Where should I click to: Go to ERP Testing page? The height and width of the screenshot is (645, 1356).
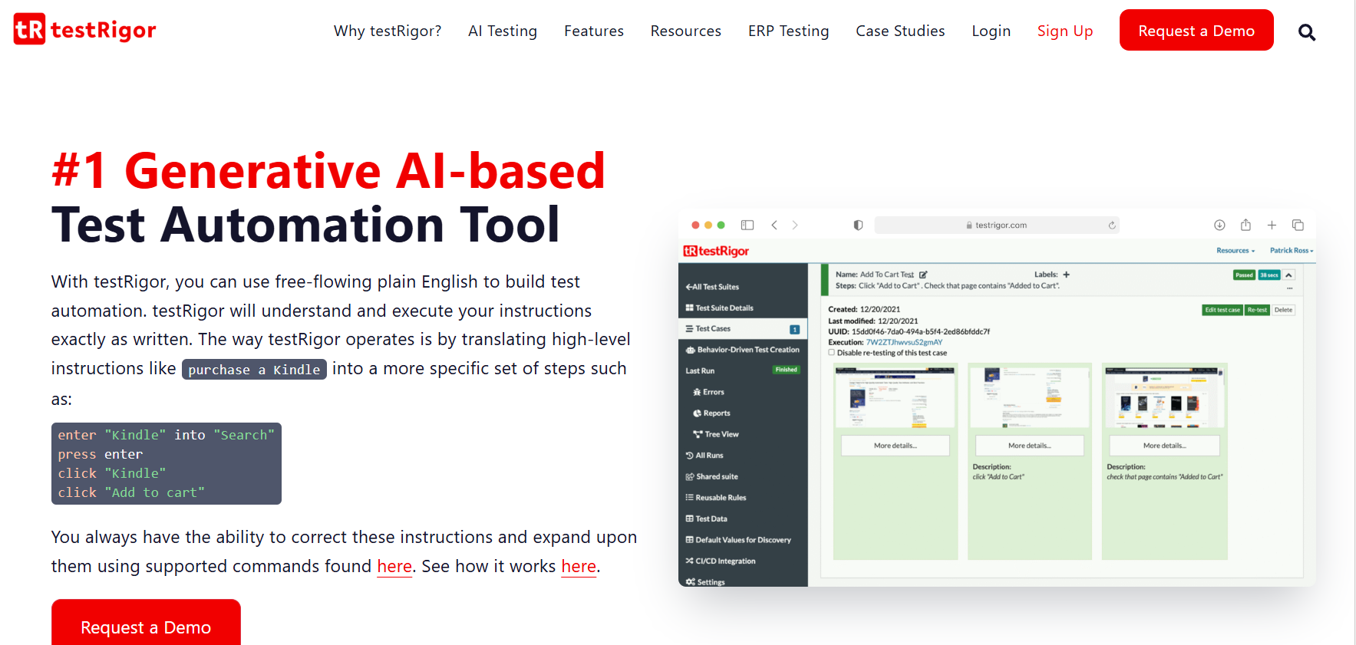tap(789, 31)
